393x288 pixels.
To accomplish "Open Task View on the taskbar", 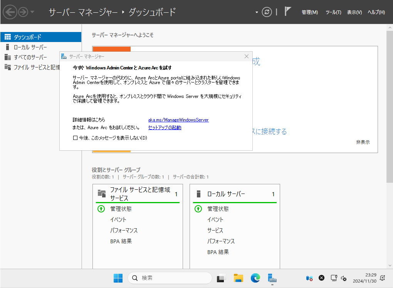I will [x=221, y=278].
